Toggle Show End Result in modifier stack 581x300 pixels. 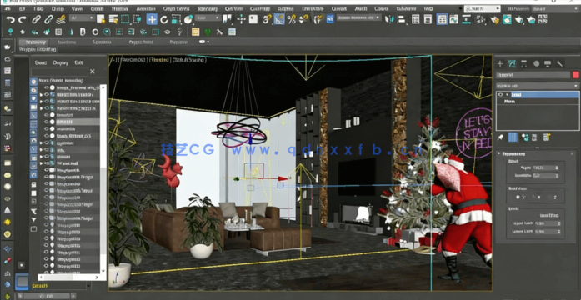click(x=513, y=137)
